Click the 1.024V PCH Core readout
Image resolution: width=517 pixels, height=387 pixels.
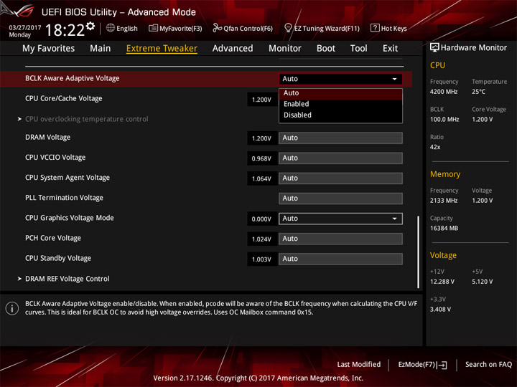point(261,239)
